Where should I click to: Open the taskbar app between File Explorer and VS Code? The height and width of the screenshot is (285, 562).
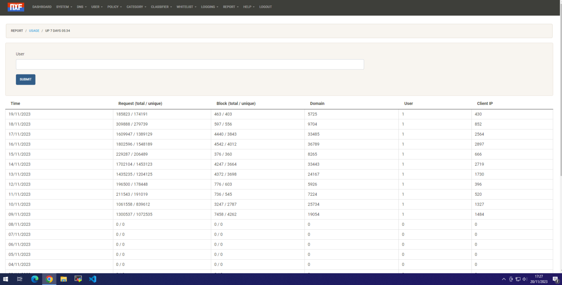pyautogui.click(x=78, y=279)
